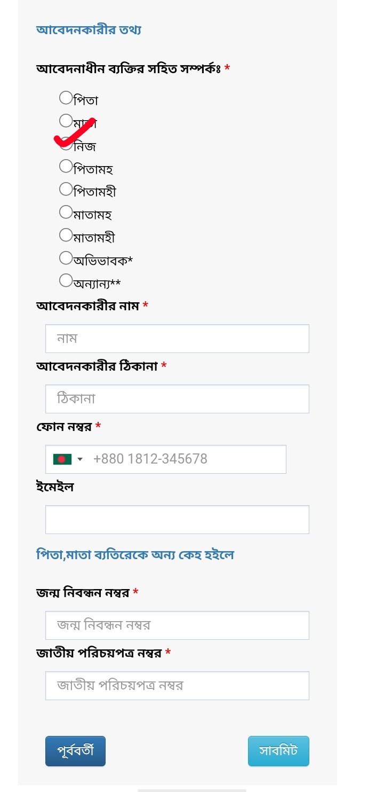Select the মাতা radio option
384x792 pixels.
[66, 121]
